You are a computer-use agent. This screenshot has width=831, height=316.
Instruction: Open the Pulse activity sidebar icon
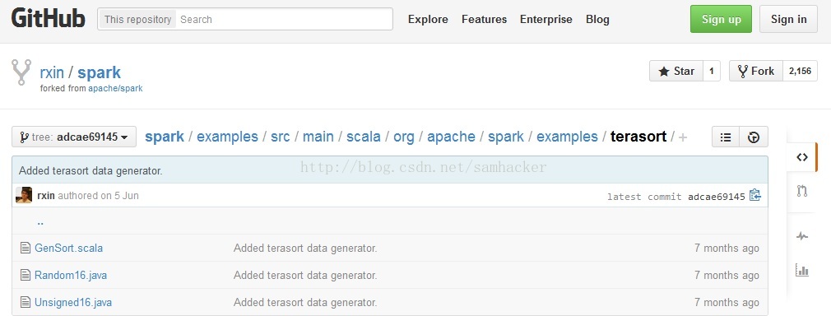click(x=802, y=236)
